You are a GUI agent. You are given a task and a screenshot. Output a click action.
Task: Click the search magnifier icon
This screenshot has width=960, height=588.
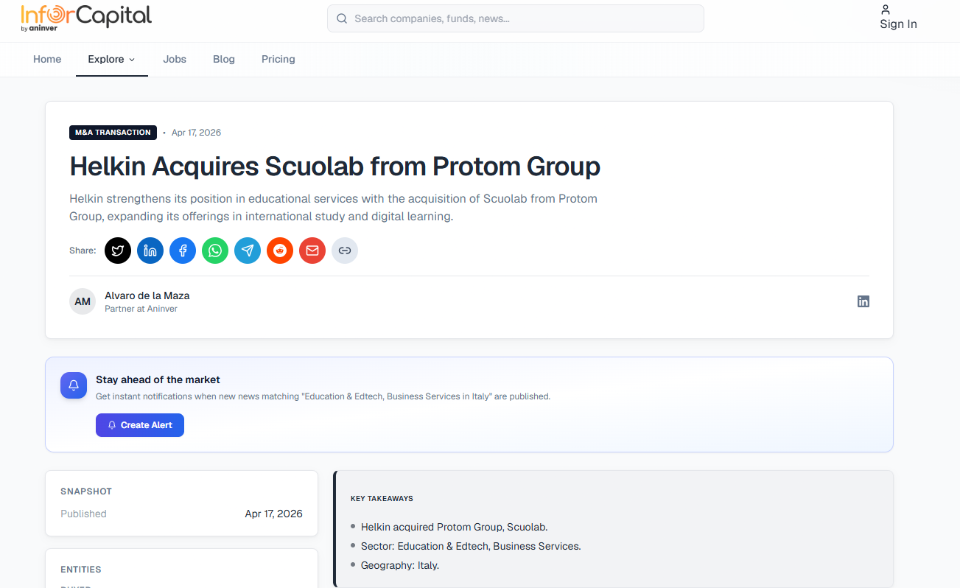(x=342, y=18)
